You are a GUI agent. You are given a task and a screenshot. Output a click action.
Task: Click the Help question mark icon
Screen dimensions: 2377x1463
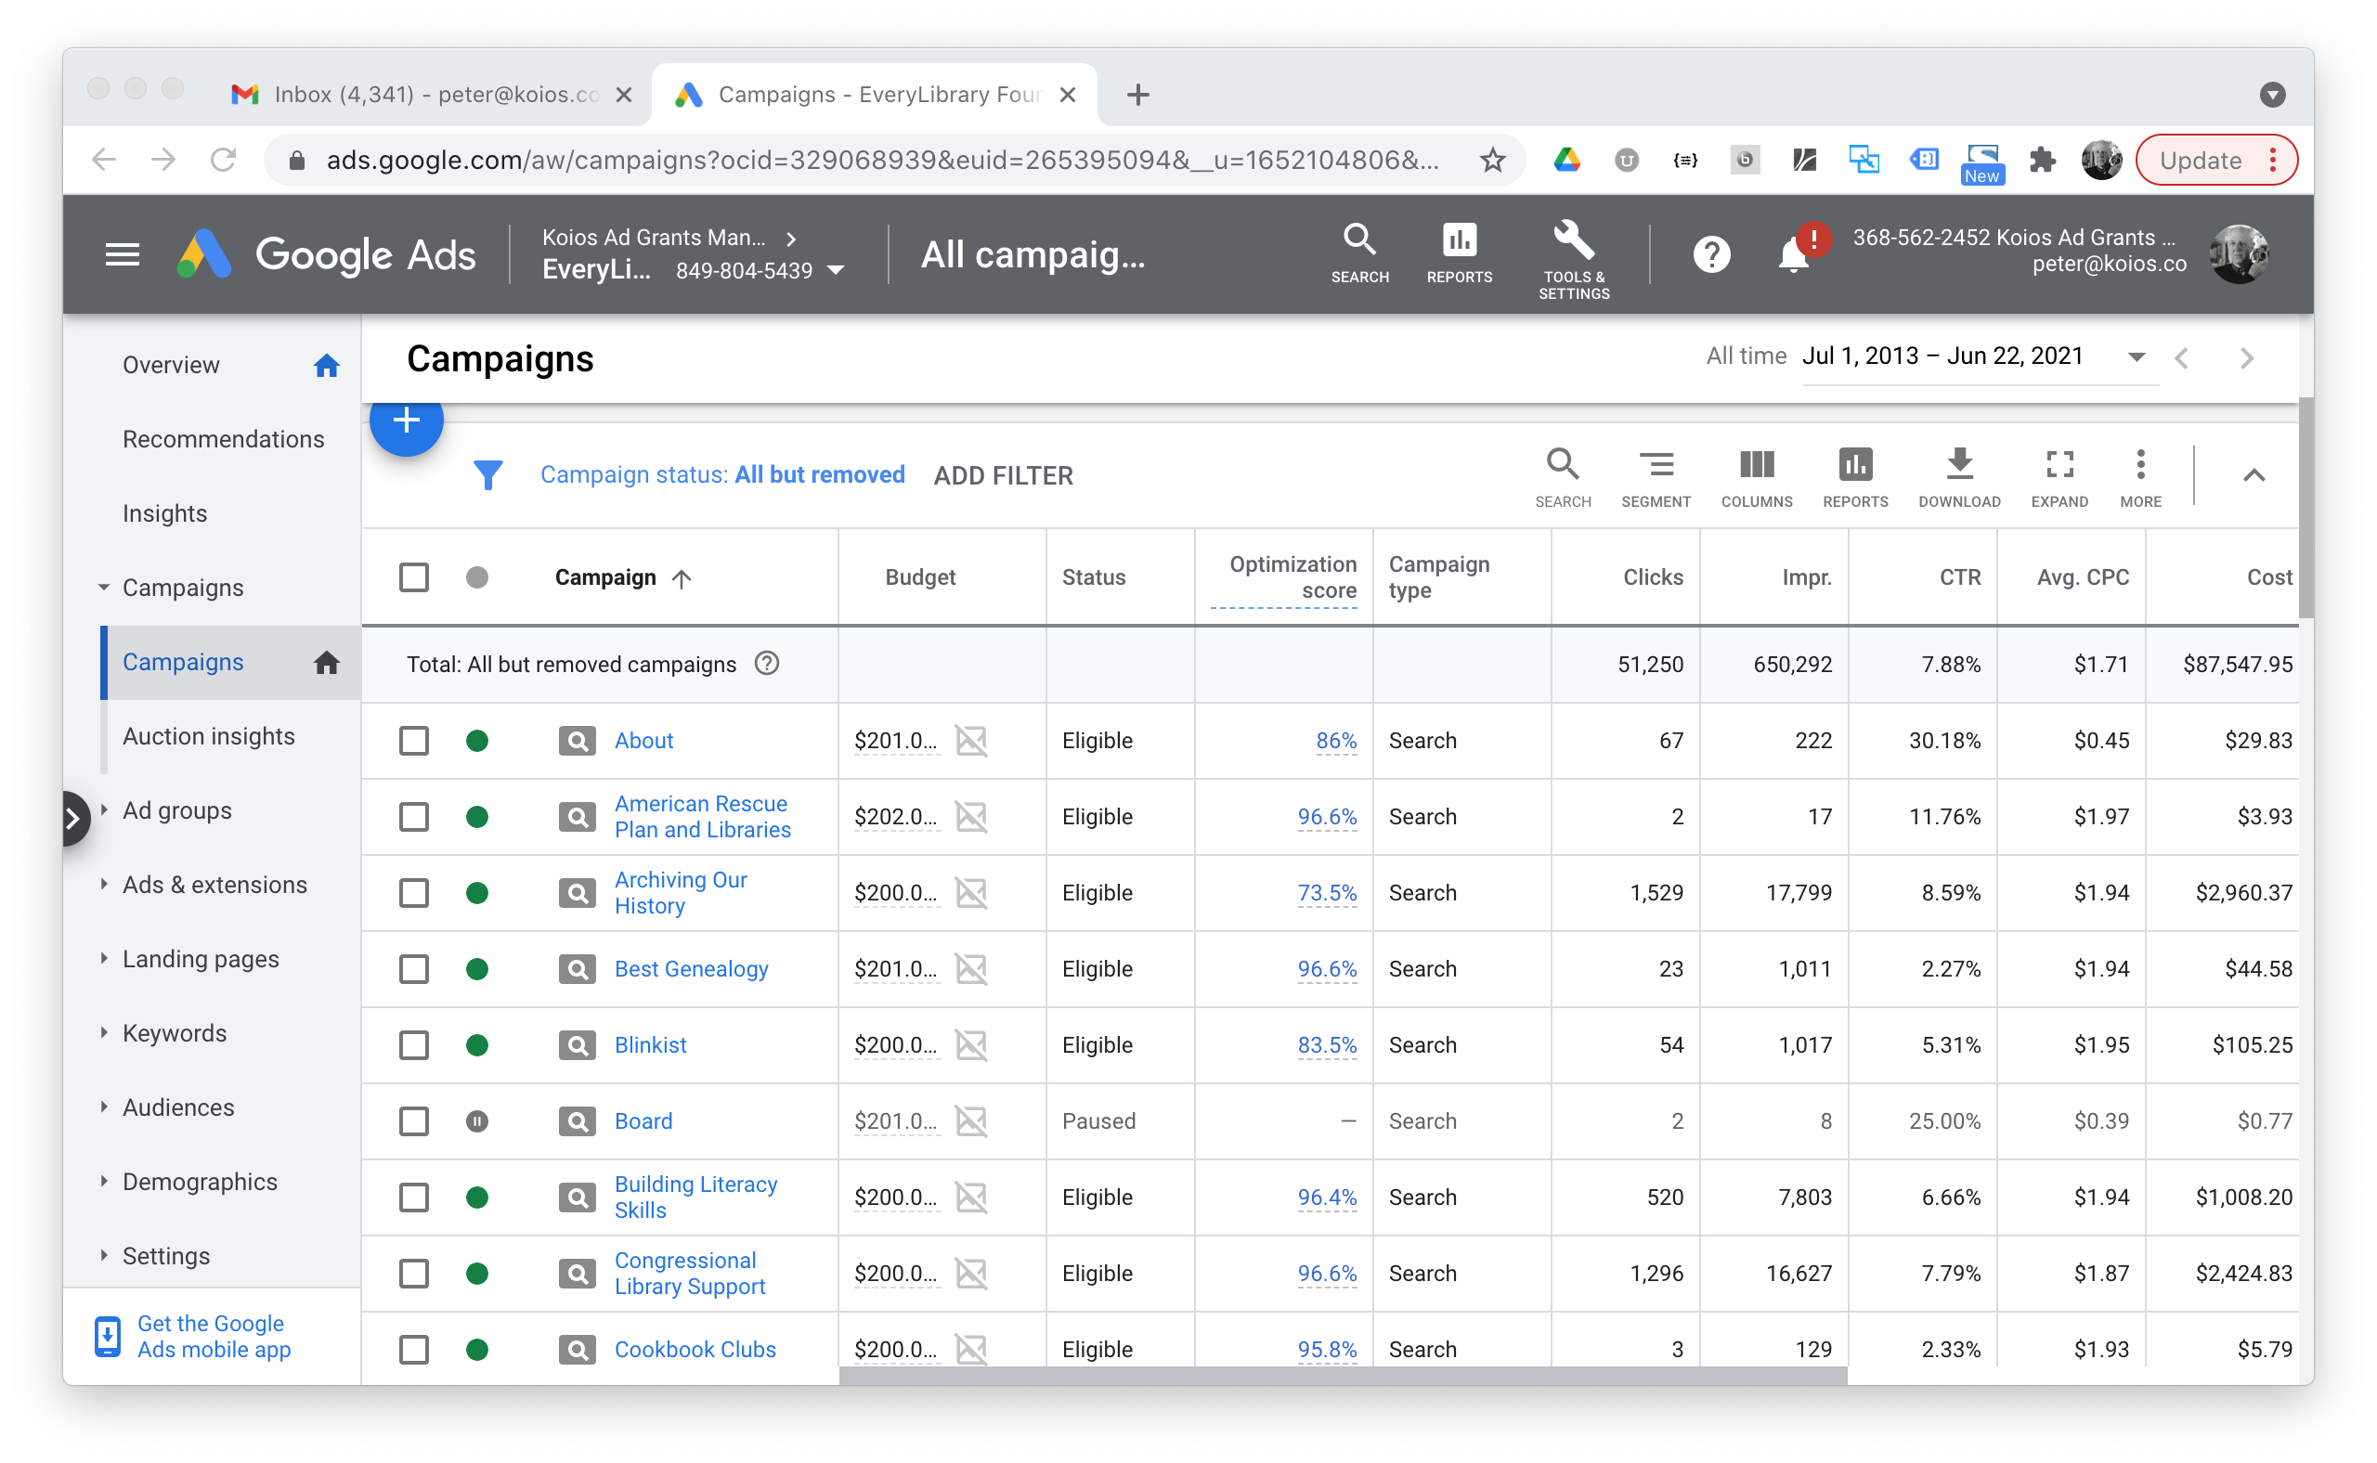(1711, 255)
